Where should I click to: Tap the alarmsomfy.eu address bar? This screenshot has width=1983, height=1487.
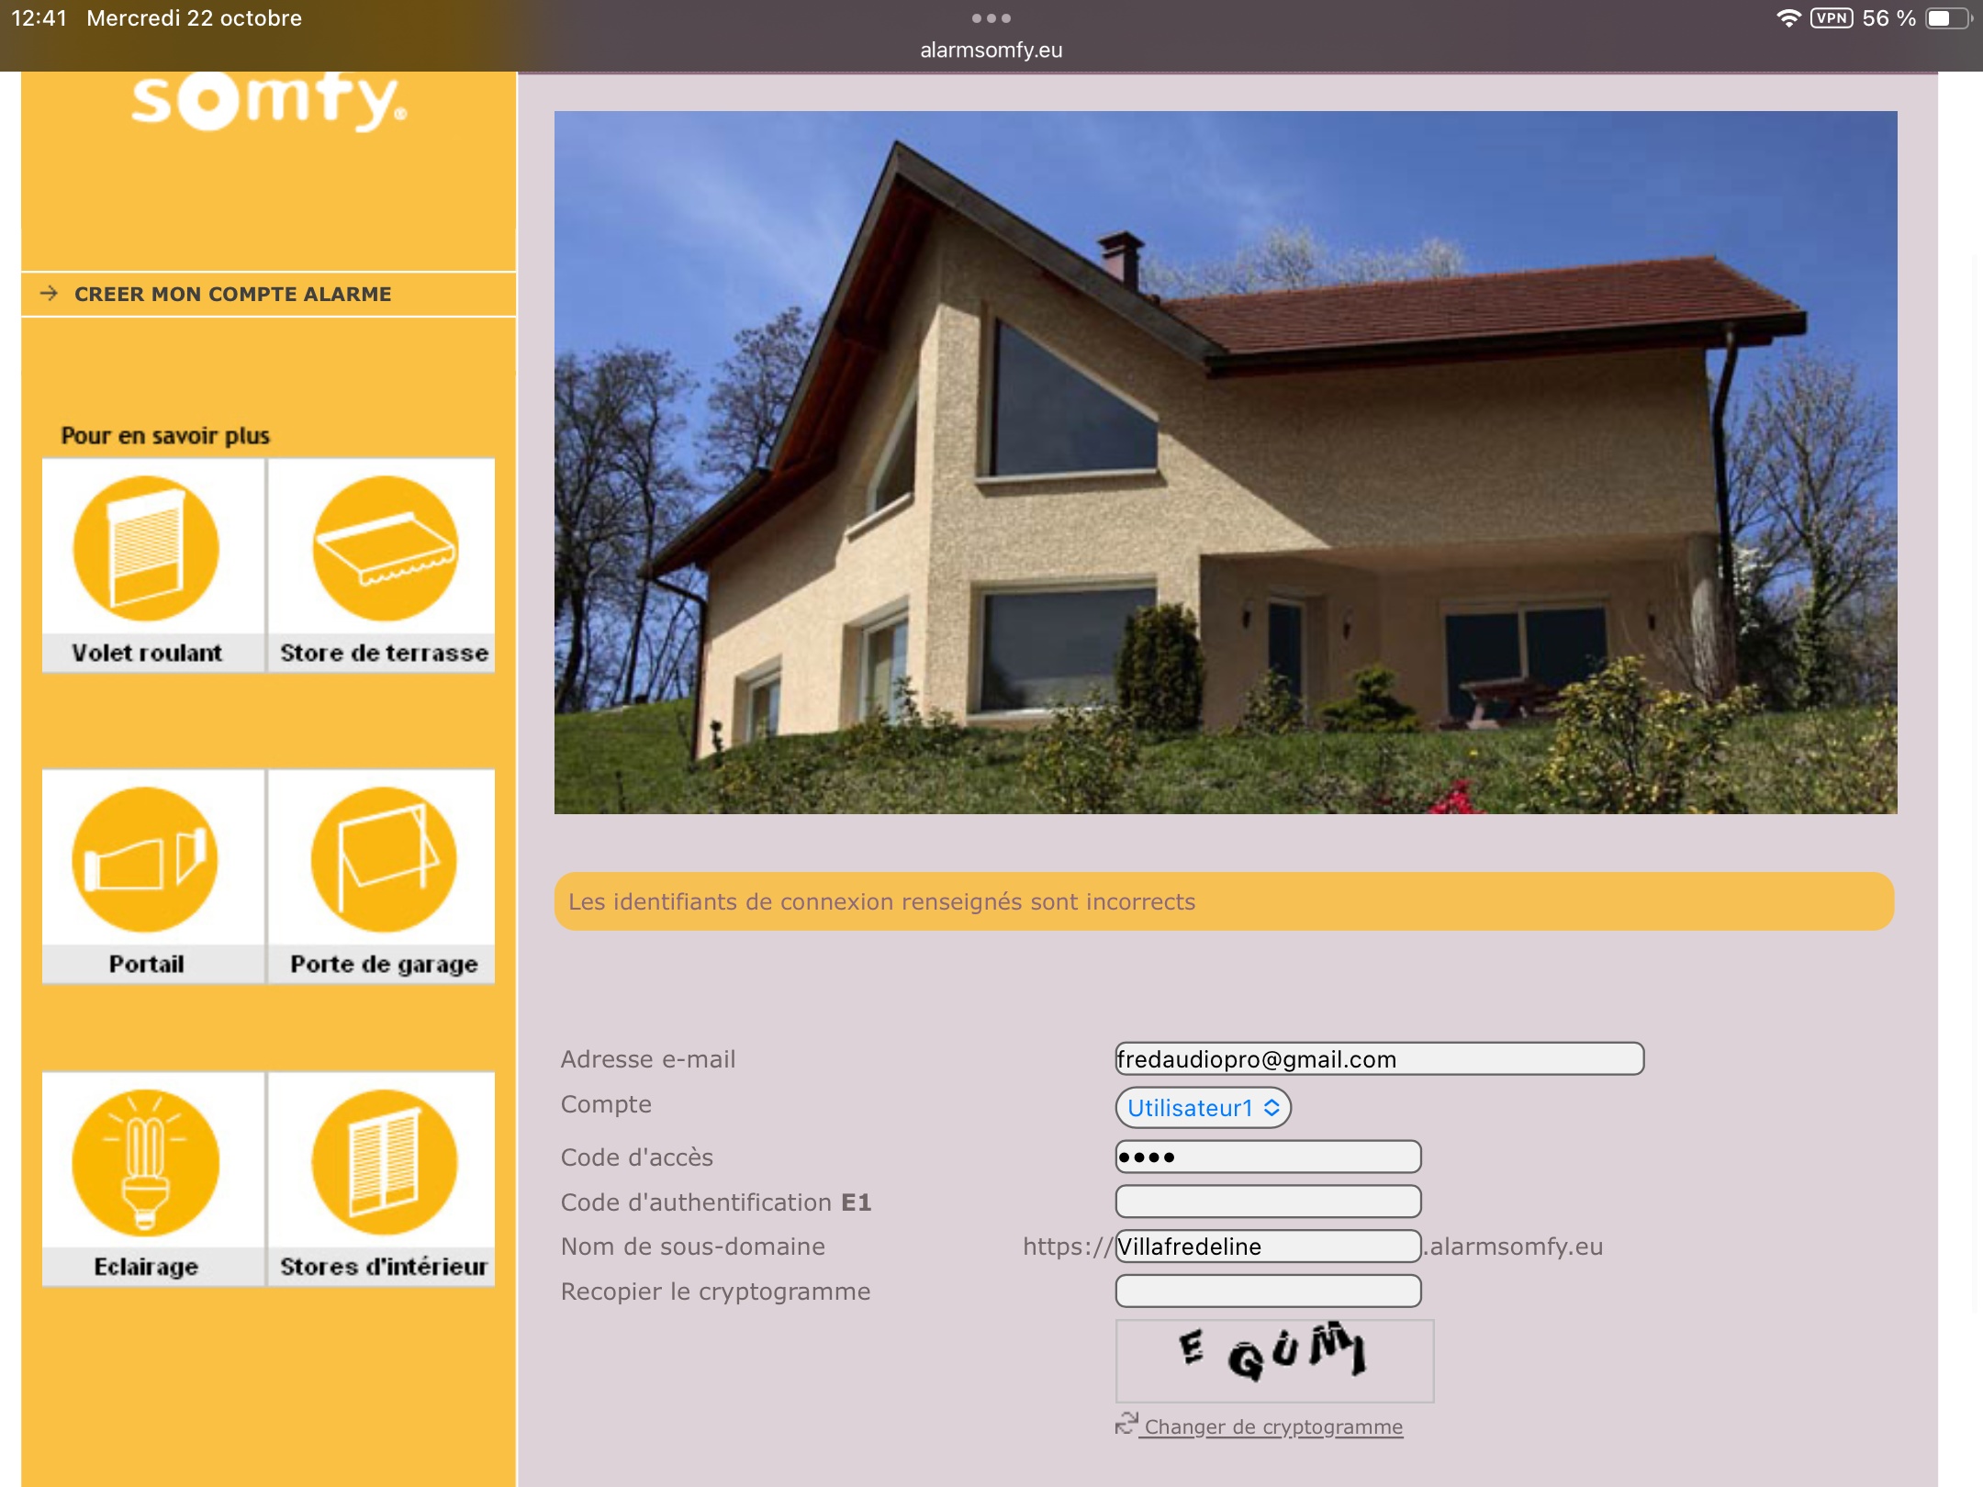pyautogui.click(x=991, y=50)
